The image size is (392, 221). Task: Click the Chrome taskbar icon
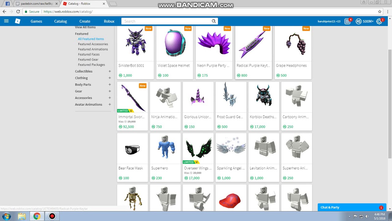(37, 216)
